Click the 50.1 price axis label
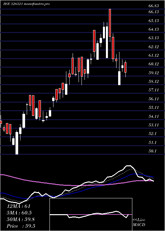Screen dimensions: 165x231 pyautogui.click(x=152, y=151)
